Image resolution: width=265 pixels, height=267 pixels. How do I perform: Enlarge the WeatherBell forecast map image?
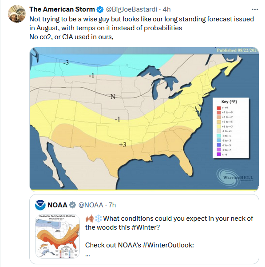[x=144, y=119]
